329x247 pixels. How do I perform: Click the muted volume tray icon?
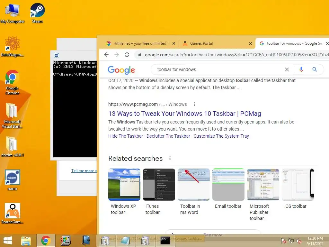[x=299, y=241]
